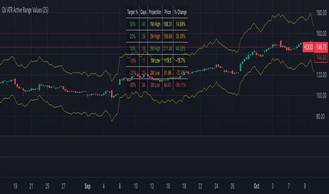The image size is (329, 194).
Task: Click the 100.00 price axis label
Action: tap(321, 96)
